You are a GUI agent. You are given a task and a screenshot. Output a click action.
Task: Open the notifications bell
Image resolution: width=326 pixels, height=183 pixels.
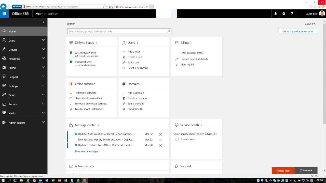(x=276, y=13)
